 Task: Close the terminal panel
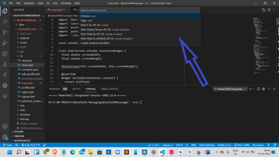[274, 89]
